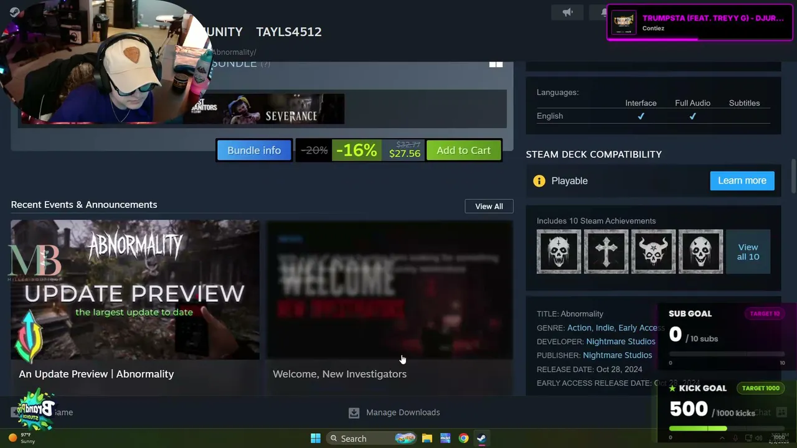Click the 'Includes 10 Steam Achievements' text
797x448 pixels.
596,221
